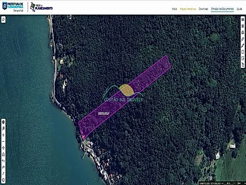Screen dimensions: 246x185
Task: Open the layers icon at top of right toolbar
Action: point(242,20)
